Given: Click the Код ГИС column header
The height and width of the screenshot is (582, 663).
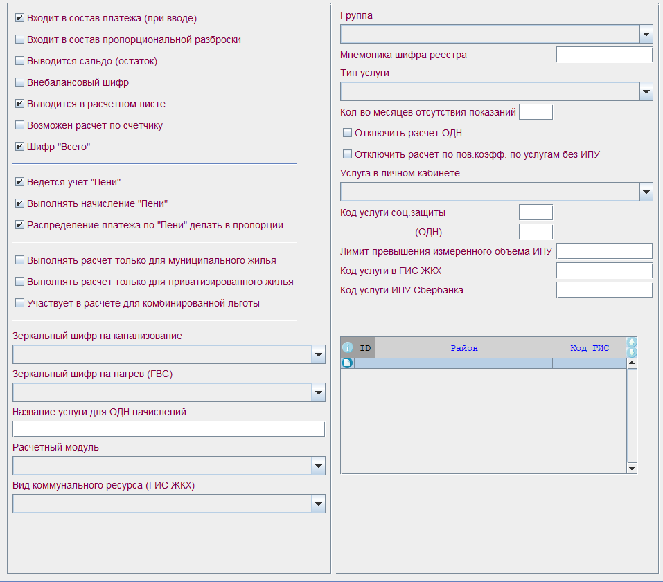Looking at the screenshot, I should 590,347.
